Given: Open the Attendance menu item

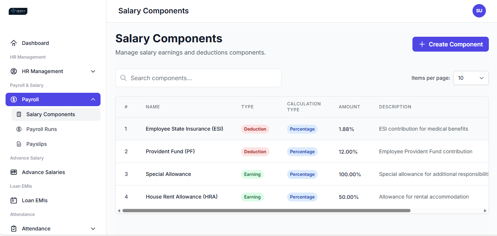Looking at the screenshot, I should point(53,229).
